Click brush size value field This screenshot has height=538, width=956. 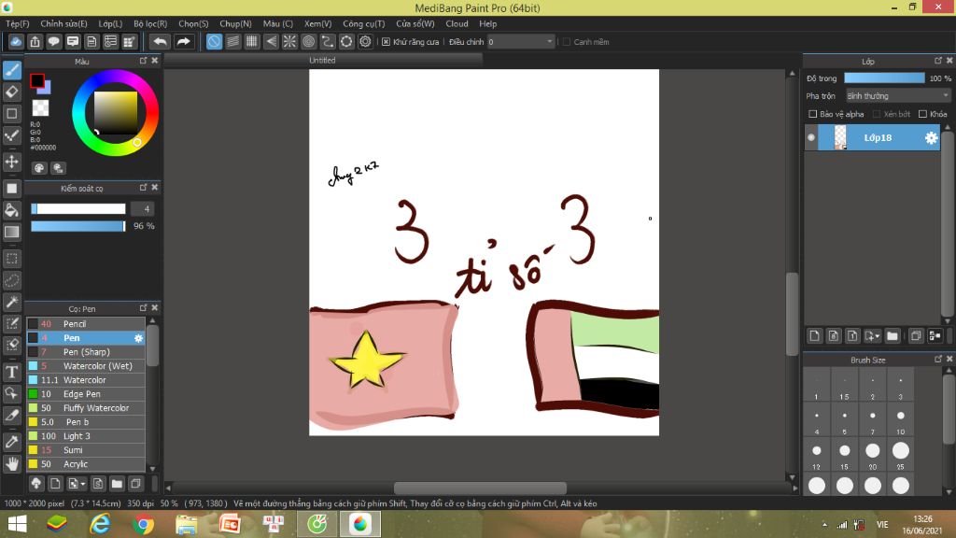143,209
